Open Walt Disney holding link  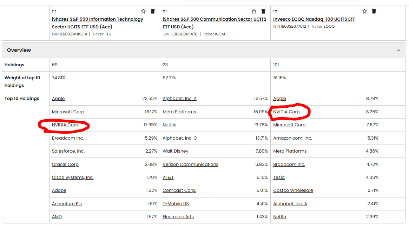click(x=175, y=151)
